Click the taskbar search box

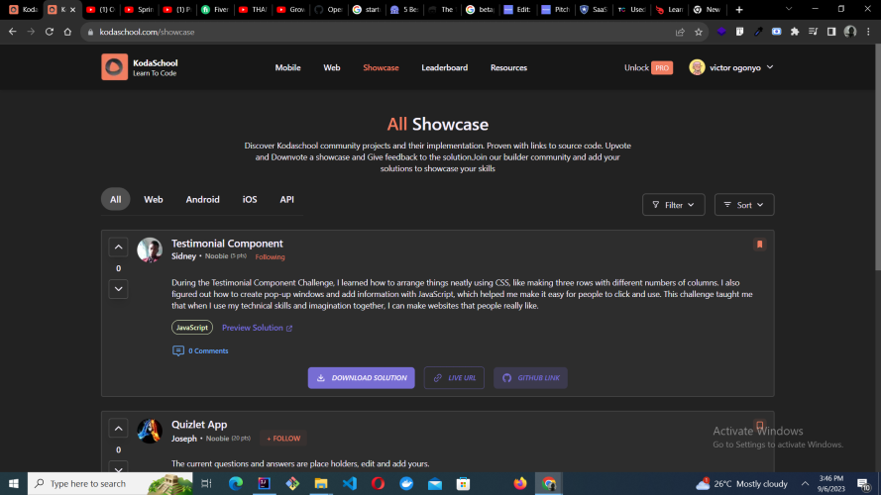[110, 483]
